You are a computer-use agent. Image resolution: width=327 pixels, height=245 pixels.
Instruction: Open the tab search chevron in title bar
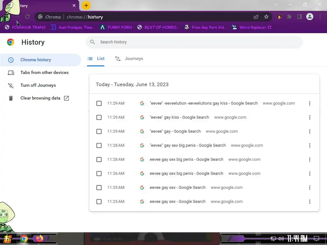[276, 4]
